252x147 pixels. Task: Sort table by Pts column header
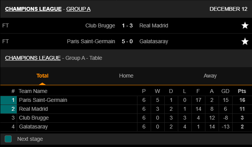pyautogui.click(x=242, y=91)
